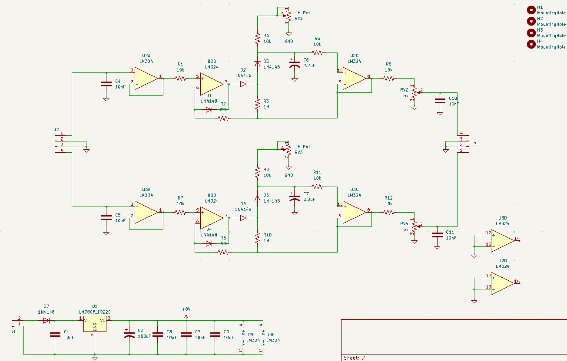Click the C10 output capacitor symbol
Viewport: 567px width, 361px height.
coord(440,101)
